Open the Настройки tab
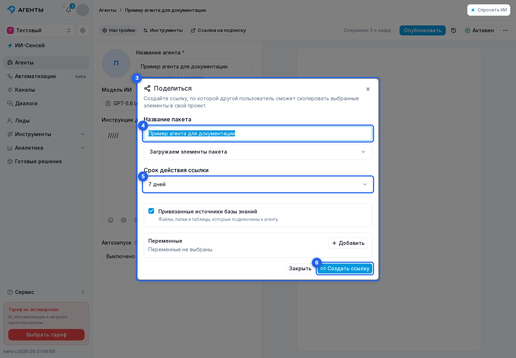The image size is (516, 358). [119, 30]
